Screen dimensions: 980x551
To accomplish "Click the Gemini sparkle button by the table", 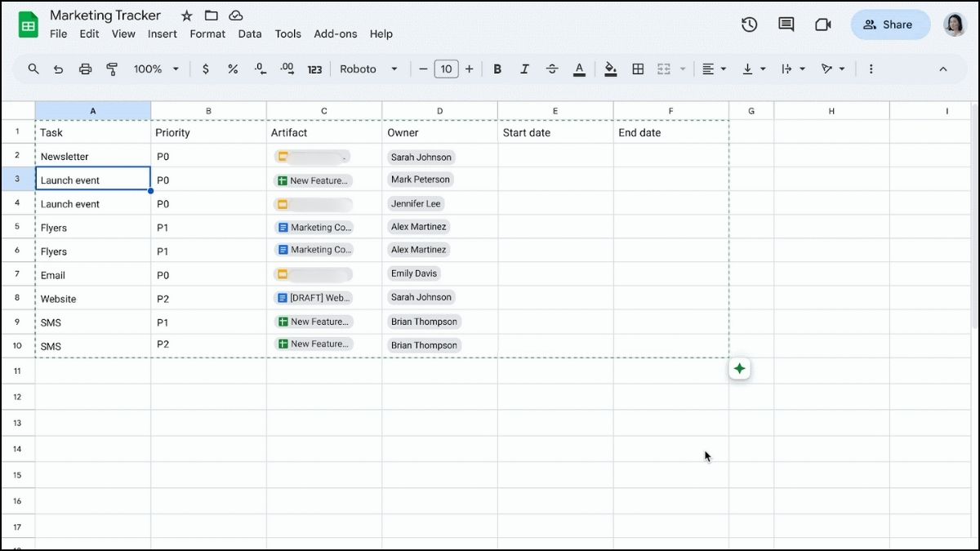I will (739, 369).
